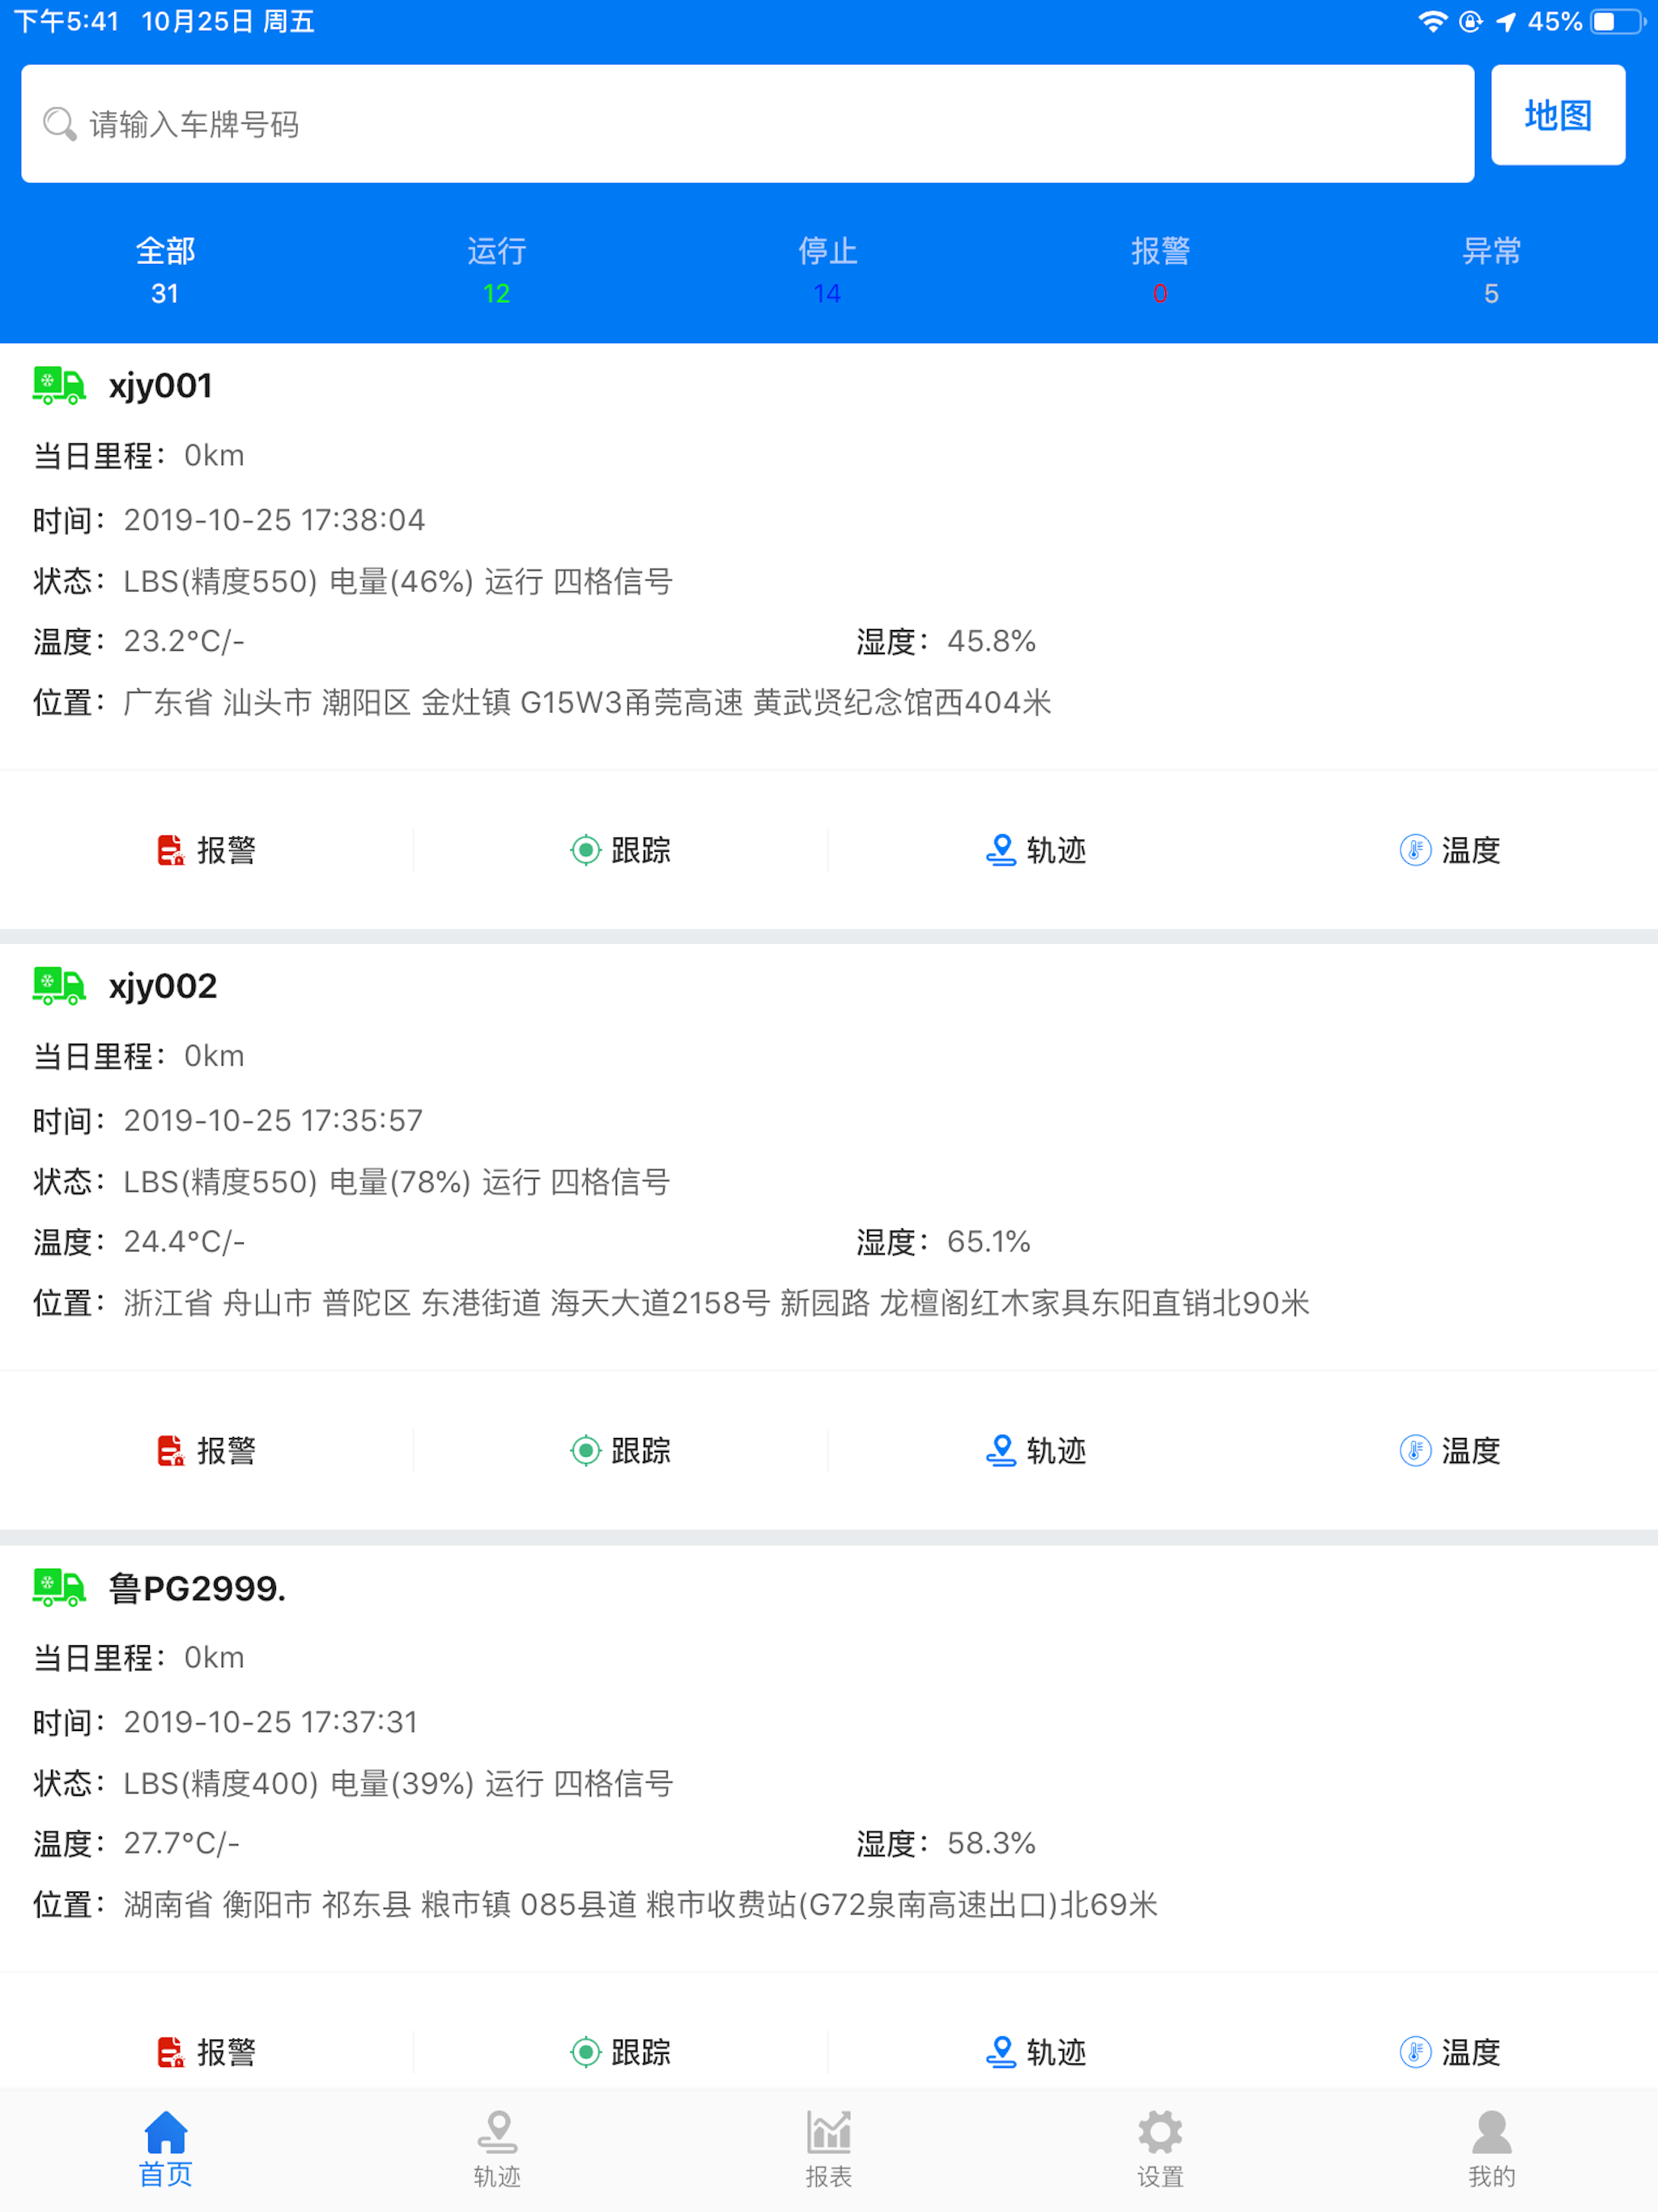Show 停止 stopped vehicles
The width and height of the screenshot is (1658, 2212).
tap(828, 270)
